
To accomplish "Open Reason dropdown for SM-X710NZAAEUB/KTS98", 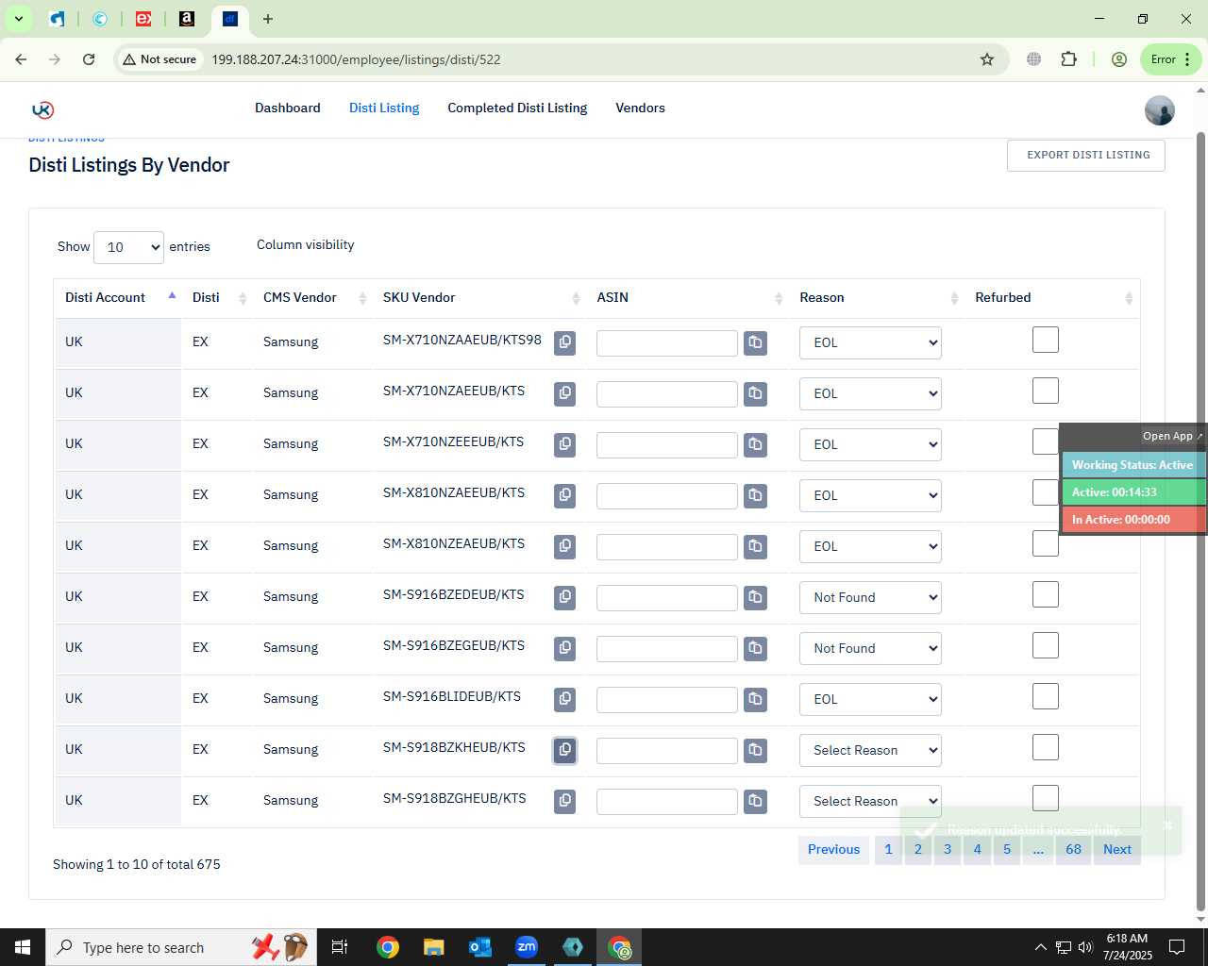I will [x=870, y=342].
